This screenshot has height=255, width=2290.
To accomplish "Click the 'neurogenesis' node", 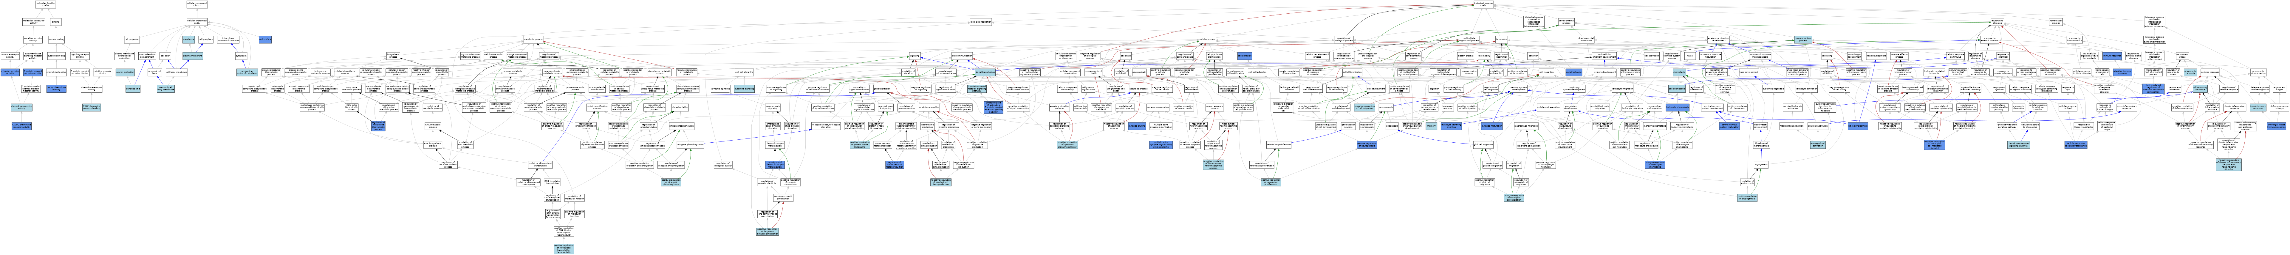I will [1386, 106].
